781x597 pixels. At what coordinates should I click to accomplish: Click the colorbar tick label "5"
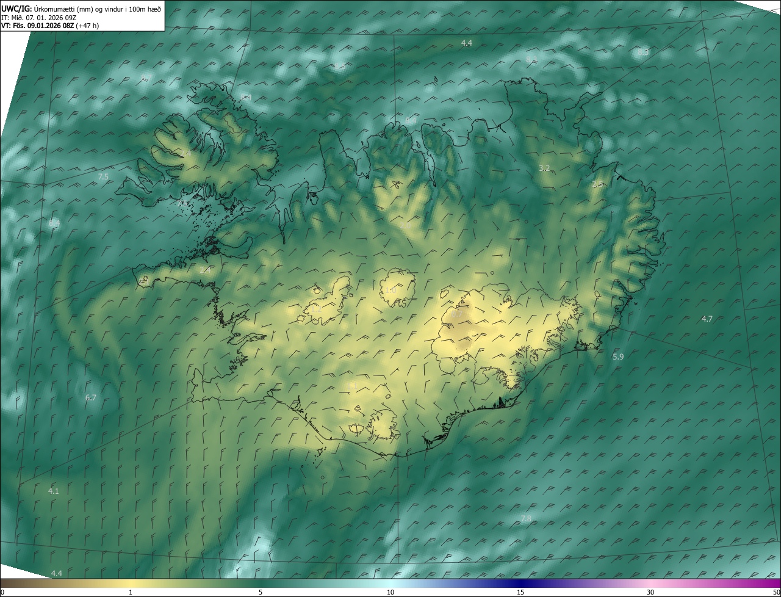pyautogui.click(x=261, y=592)
